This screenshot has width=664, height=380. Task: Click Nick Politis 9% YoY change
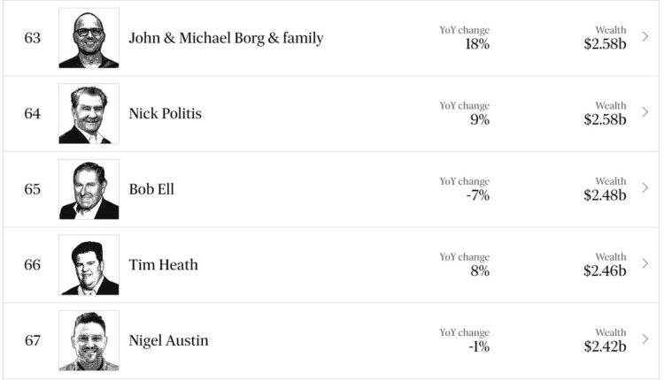(x=479, y=119)
